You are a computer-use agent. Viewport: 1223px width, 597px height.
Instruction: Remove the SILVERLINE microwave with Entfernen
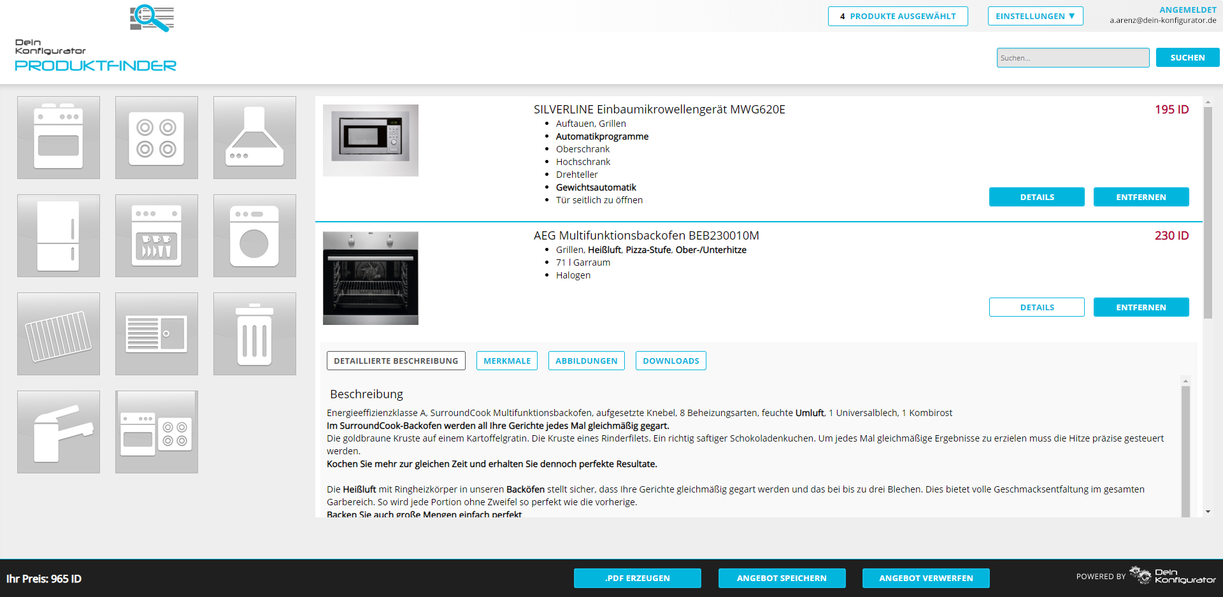pyautogui.click(x=1141, y=197)
